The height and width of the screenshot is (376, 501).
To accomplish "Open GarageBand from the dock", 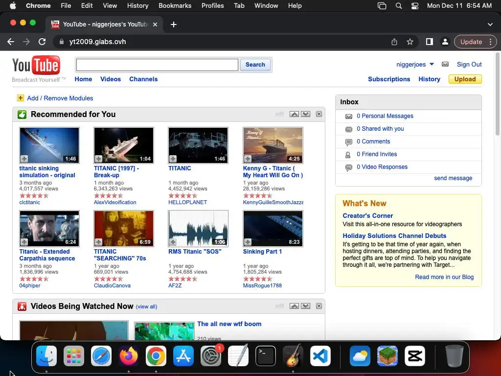I will tap(293, 356).
